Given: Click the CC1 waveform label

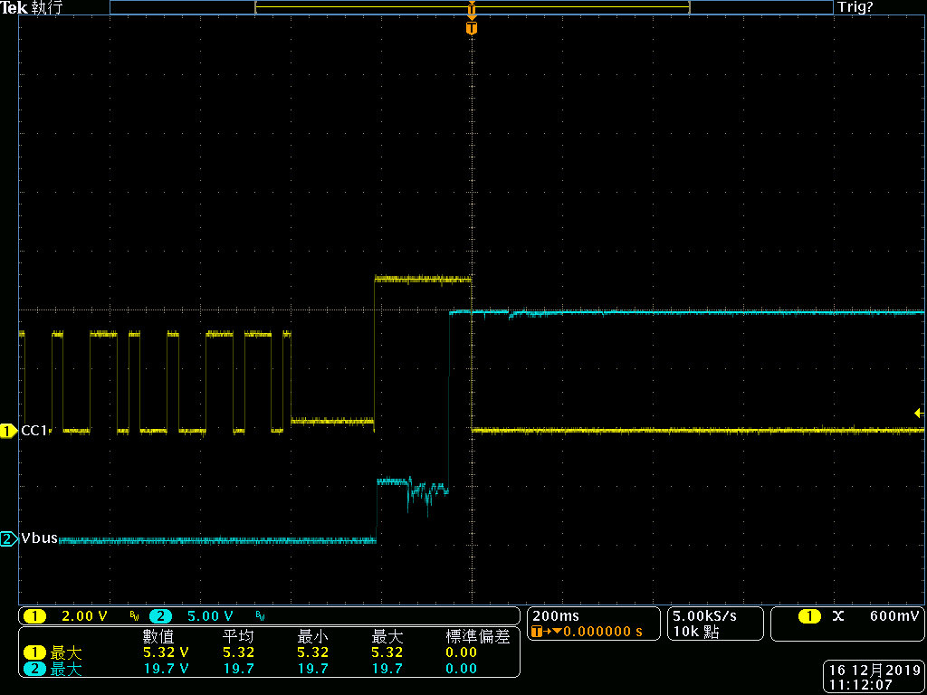Looking at the screenshot, I should pos(33,432).
